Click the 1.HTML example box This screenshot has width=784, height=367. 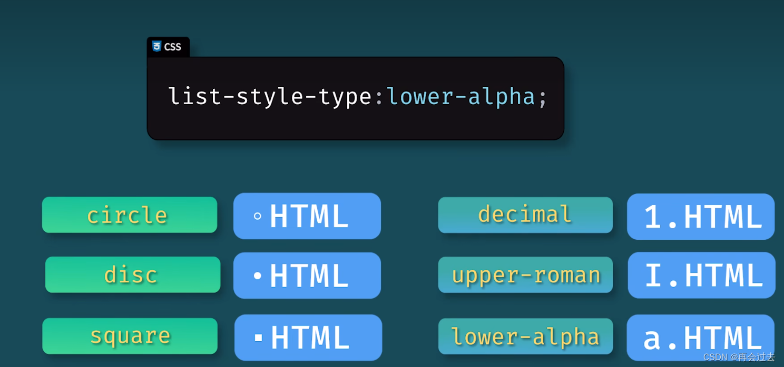coord(701,216)
